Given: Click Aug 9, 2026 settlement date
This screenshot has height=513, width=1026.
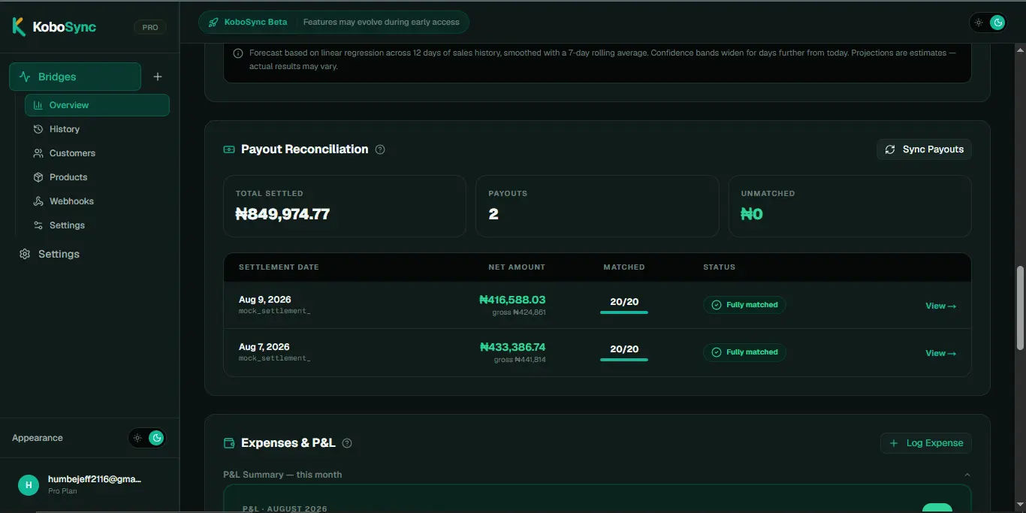Looking at the screenshot, I should 264,300.
